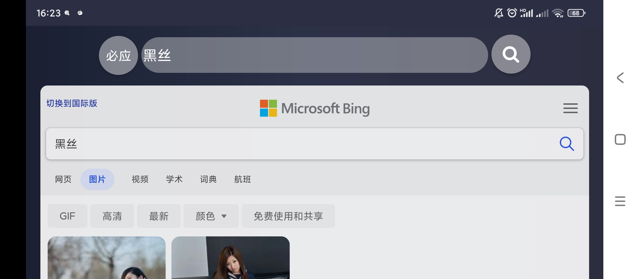Apply the 最新 filter
This screenshot has width=637, height=279.
click(x=159, y=216)
